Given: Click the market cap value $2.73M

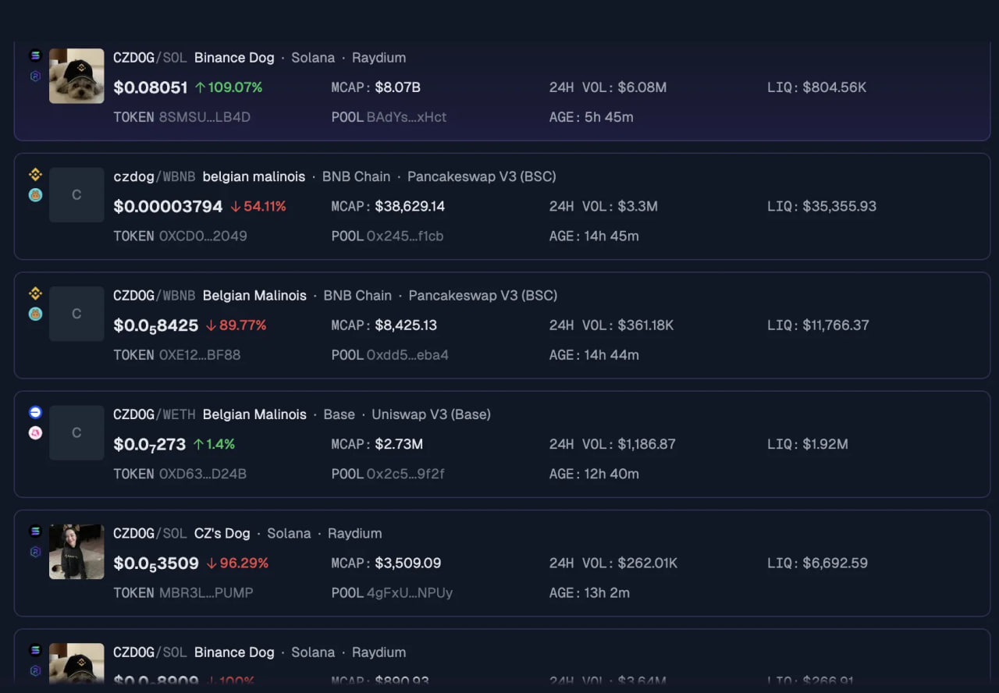Looking at the screenshot, I should click(399, 444).
